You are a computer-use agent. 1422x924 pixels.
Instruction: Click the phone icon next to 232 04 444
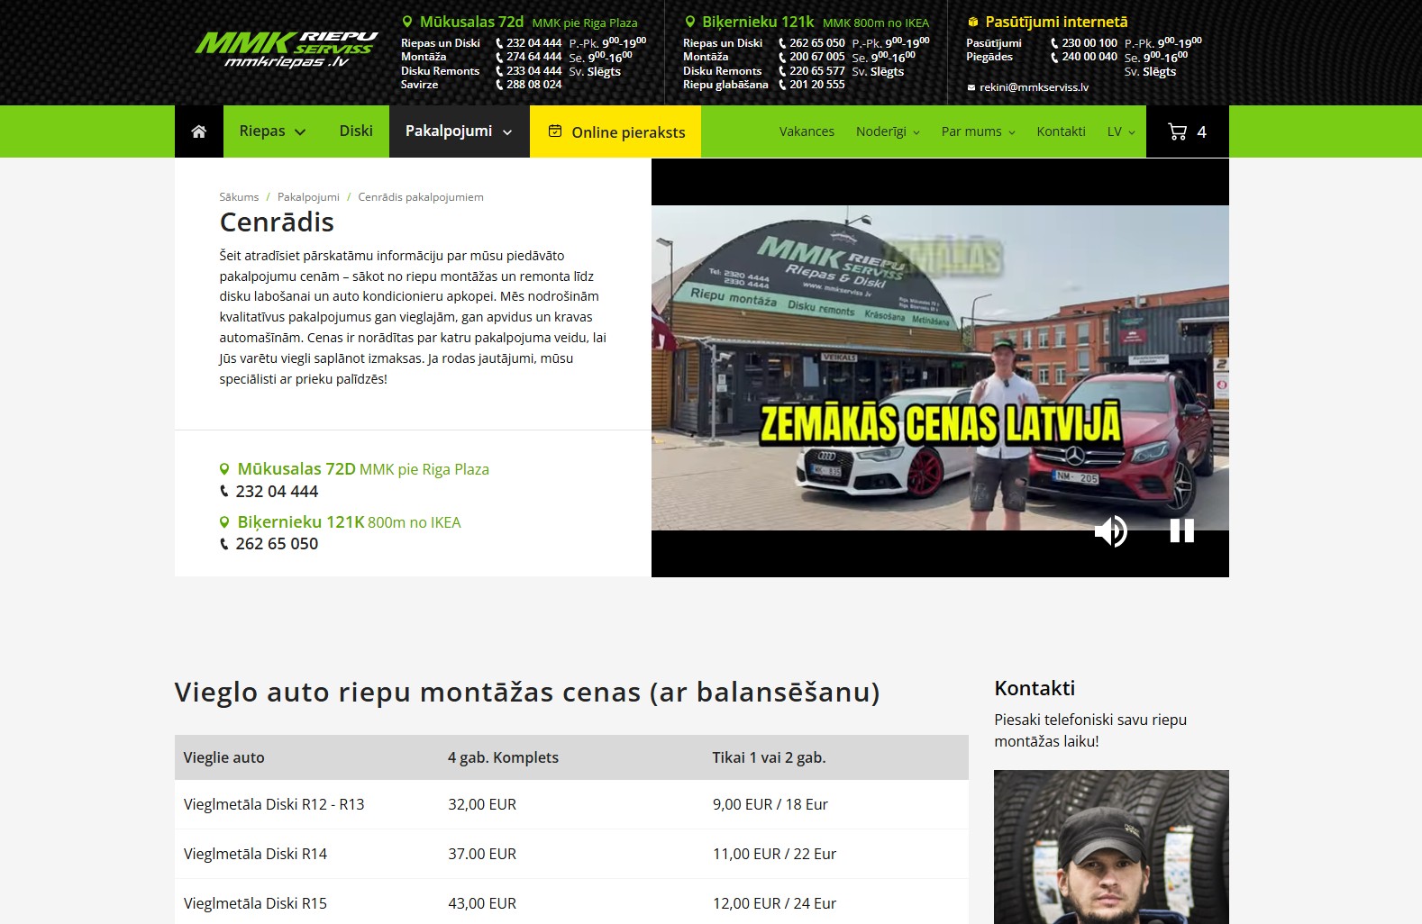pos(224,492)
